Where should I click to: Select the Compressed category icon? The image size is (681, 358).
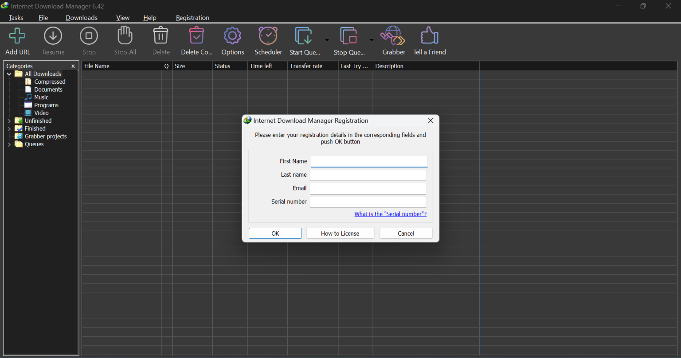(28, 82)
